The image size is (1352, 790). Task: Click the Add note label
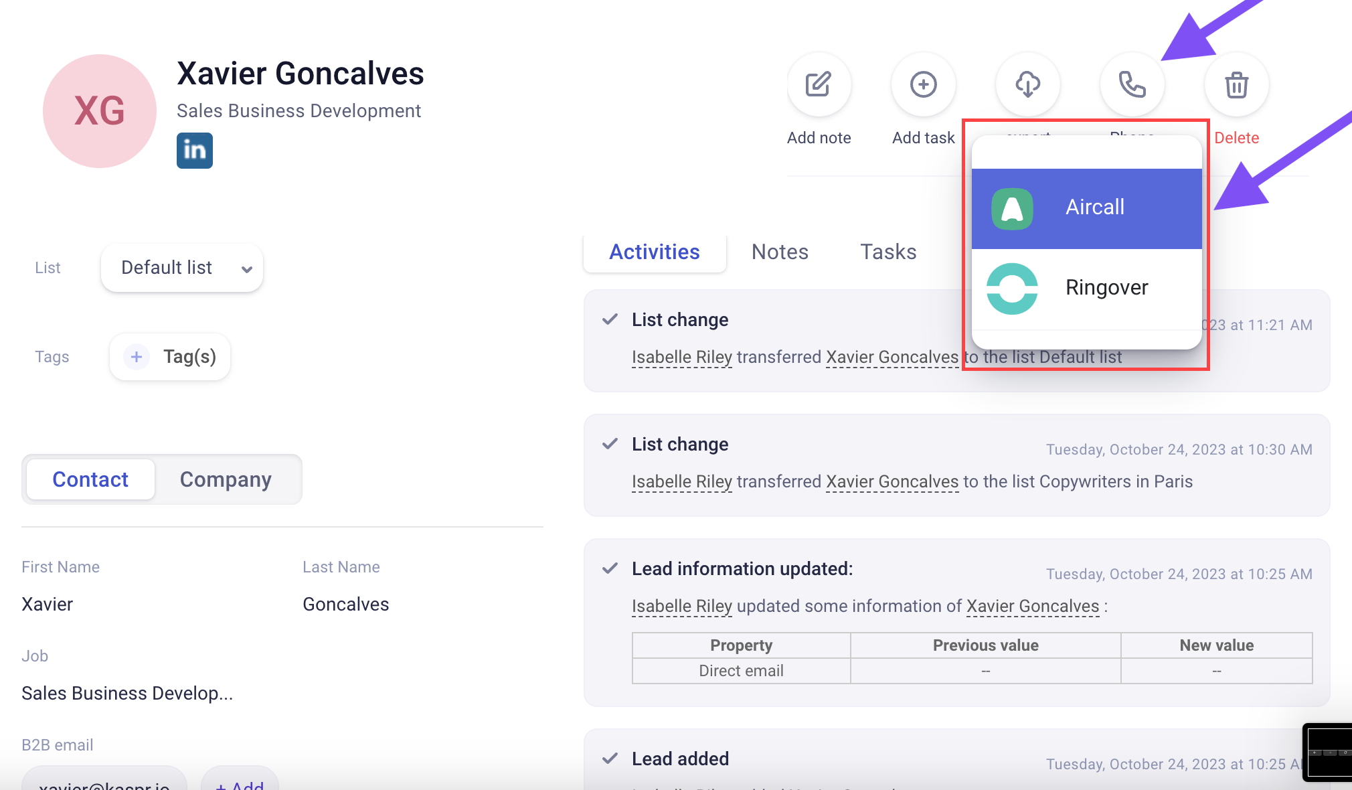pos(819,138)
